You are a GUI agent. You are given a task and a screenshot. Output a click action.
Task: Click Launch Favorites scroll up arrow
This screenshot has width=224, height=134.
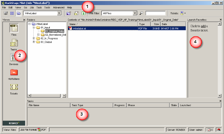[220, 24]
